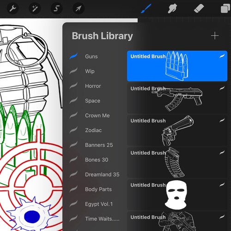Click the stroke icon beside Zodiac
The image size is (231, 231).
tap(73, 130)
